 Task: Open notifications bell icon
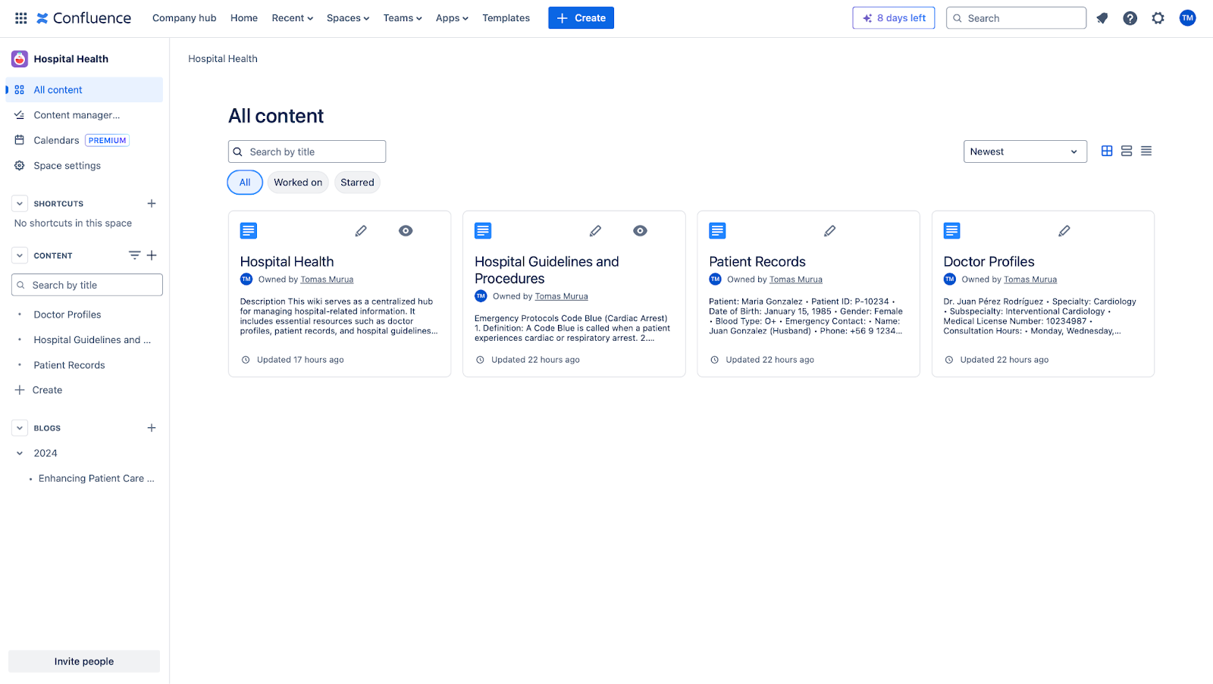click(x=1102, y=18)
